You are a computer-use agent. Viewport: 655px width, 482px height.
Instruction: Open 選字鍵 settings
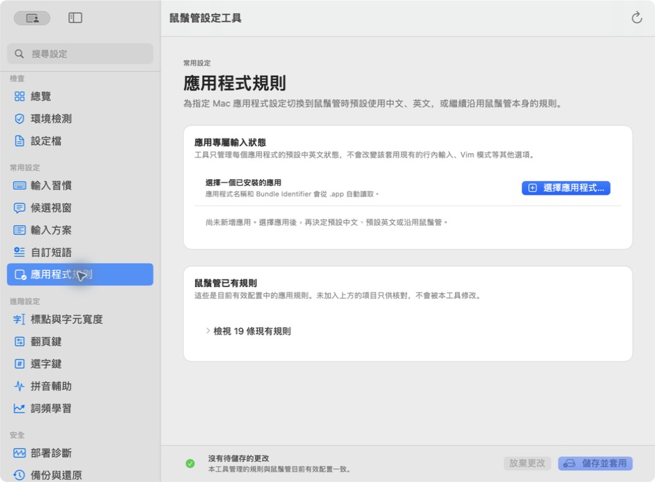(x=80, y=364)
